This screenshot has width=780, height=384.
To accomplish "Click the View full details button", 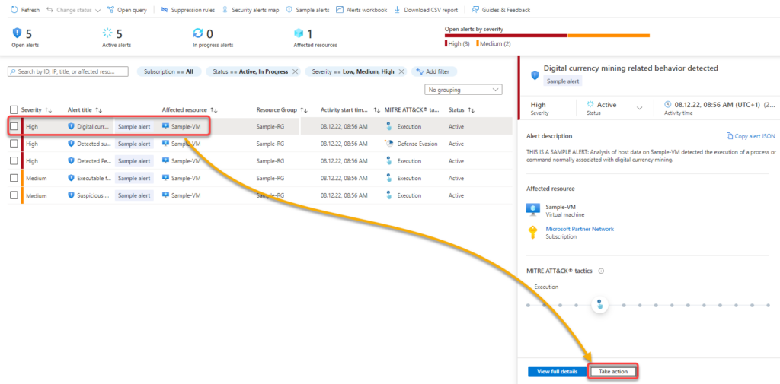I will pyautogui.click(x=557, y=371).
